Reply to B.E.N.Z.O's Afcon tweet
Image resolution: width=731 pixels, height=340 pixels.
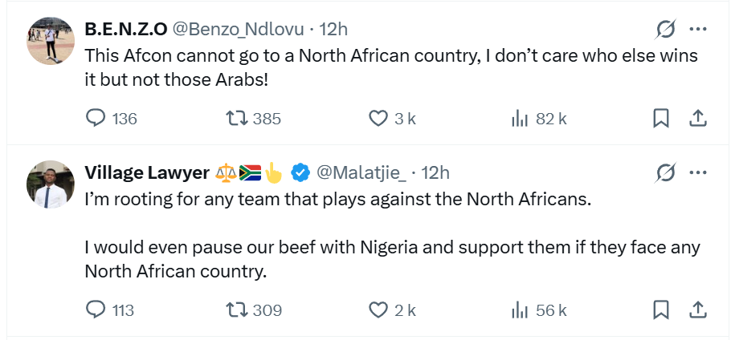96,119
